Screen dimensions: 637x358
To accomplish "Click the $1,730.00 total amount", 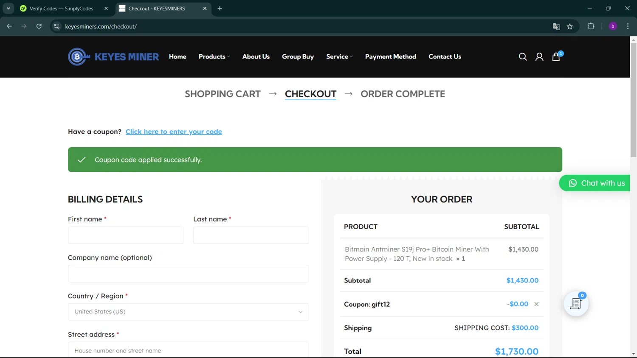I will tap(516, 351).
